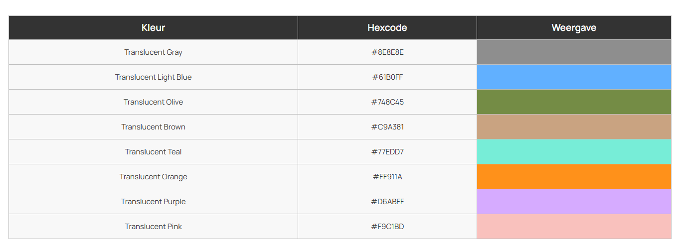The image size is (682, 251).
Task: Click hex code #8E8E8E
Action: click(x=387, y=52)
